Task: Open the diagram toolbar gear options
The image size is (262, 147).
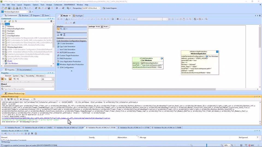Action: [118, 19]
